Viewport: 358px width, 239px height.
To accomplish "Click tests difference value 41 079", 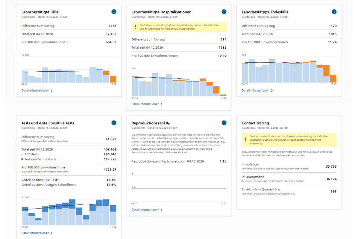I will coord(111,139).
